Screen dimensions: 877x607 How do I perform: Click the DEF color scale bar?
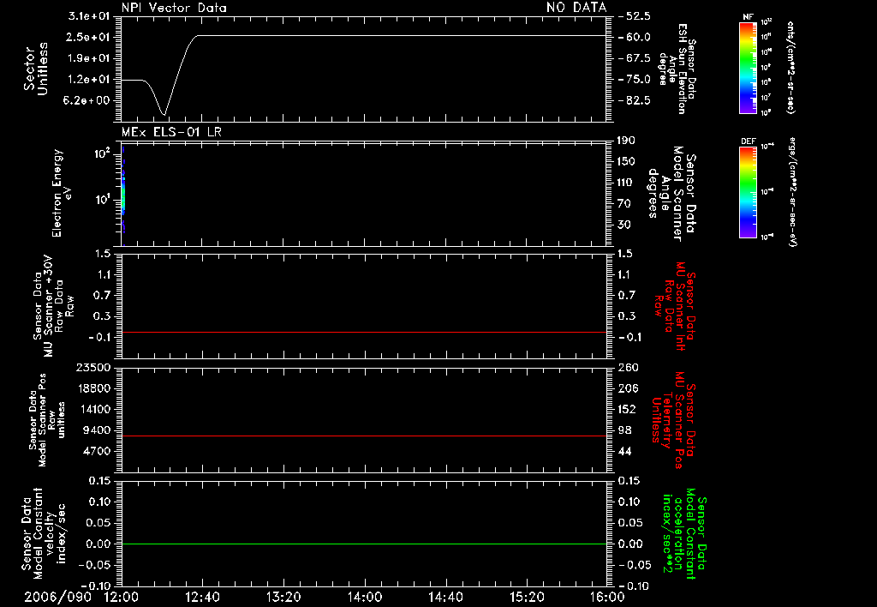(749, 192)
